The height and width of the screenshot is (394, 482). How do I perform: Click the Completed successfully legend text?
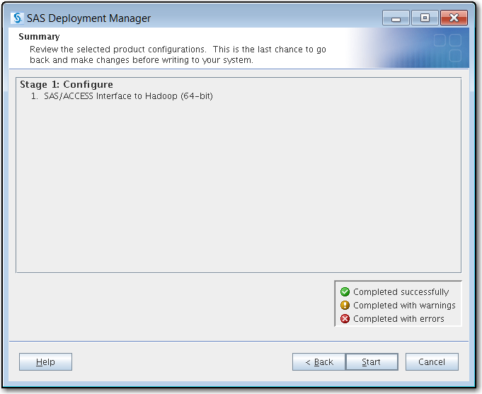(401, 291)
